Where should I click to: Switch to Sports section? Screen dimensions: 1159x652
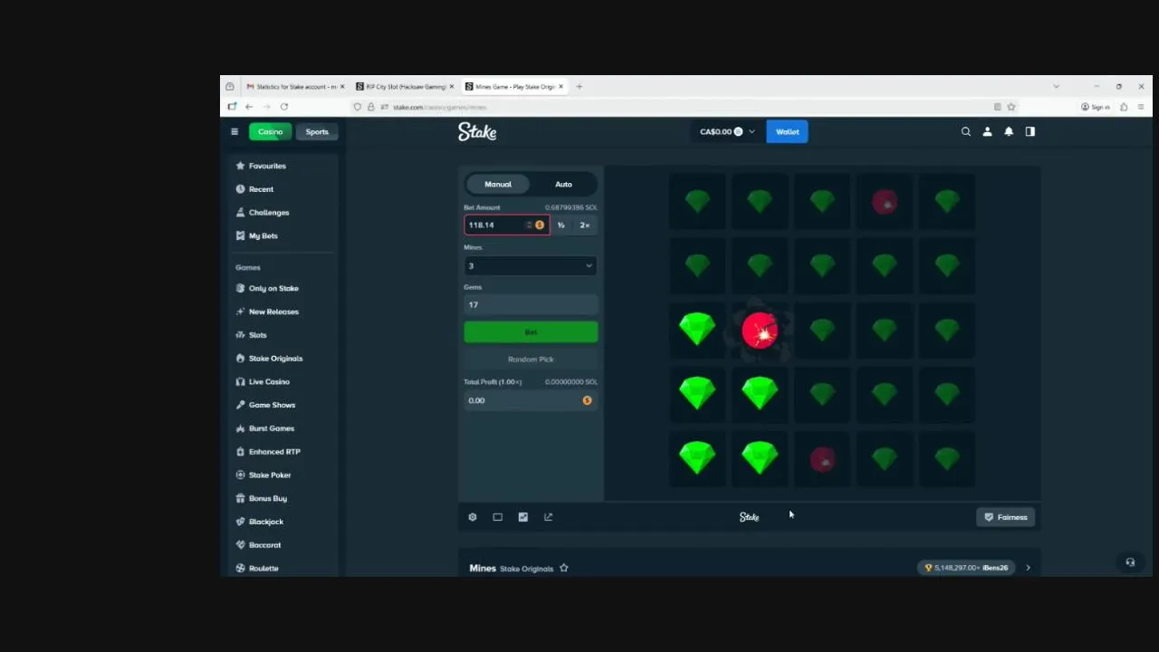click(x=317, y=131)
